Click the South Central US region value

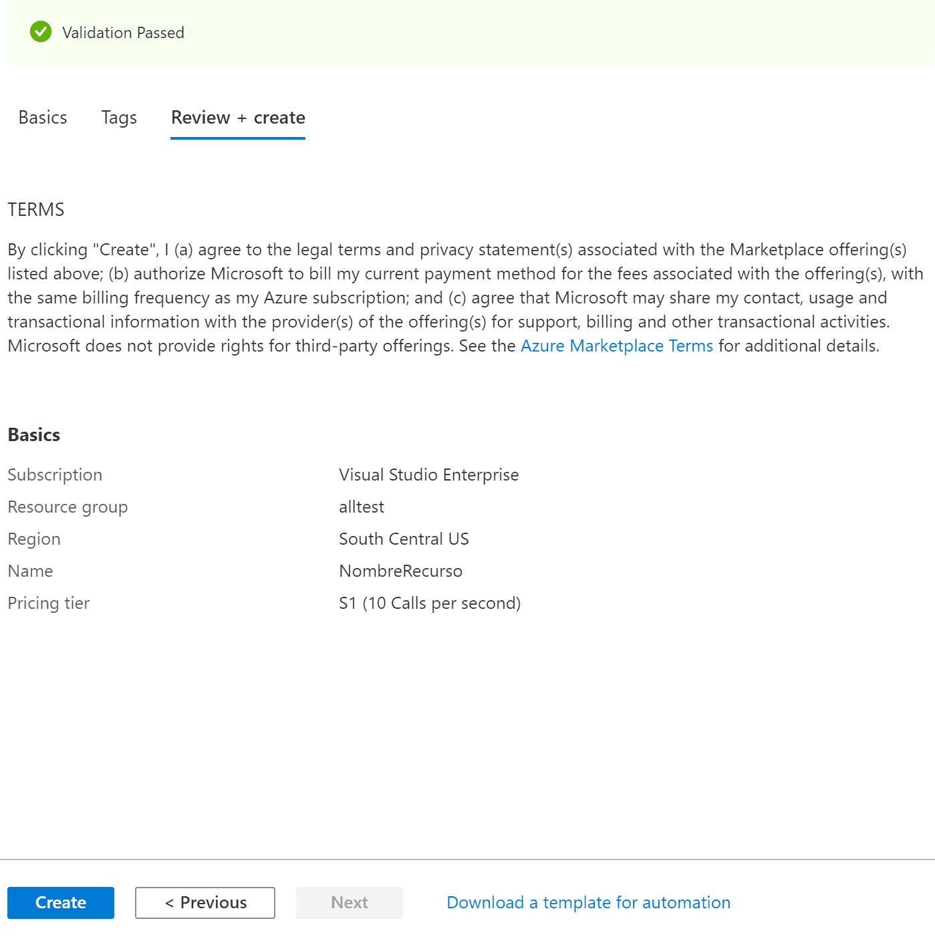404,539
